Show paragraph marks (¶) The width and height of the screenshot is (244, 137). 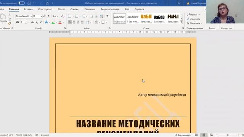(x=108, y=16)
